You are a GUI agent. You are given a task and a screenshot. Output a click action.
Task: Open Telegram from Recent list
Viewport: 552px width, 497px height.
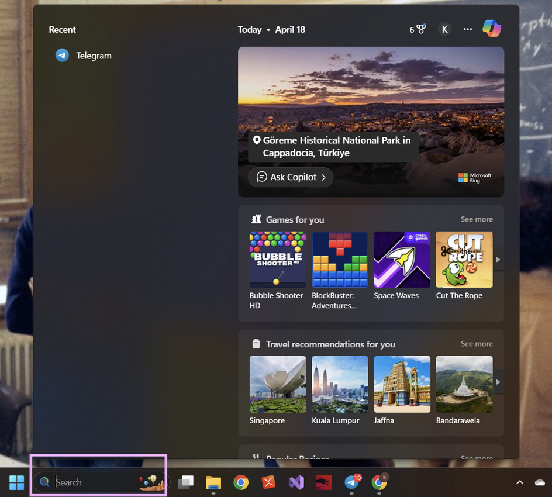tap(84, 56)
